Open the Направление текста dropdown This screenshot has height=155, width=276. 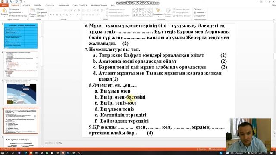pyautogui.click(x=116, y=9)
